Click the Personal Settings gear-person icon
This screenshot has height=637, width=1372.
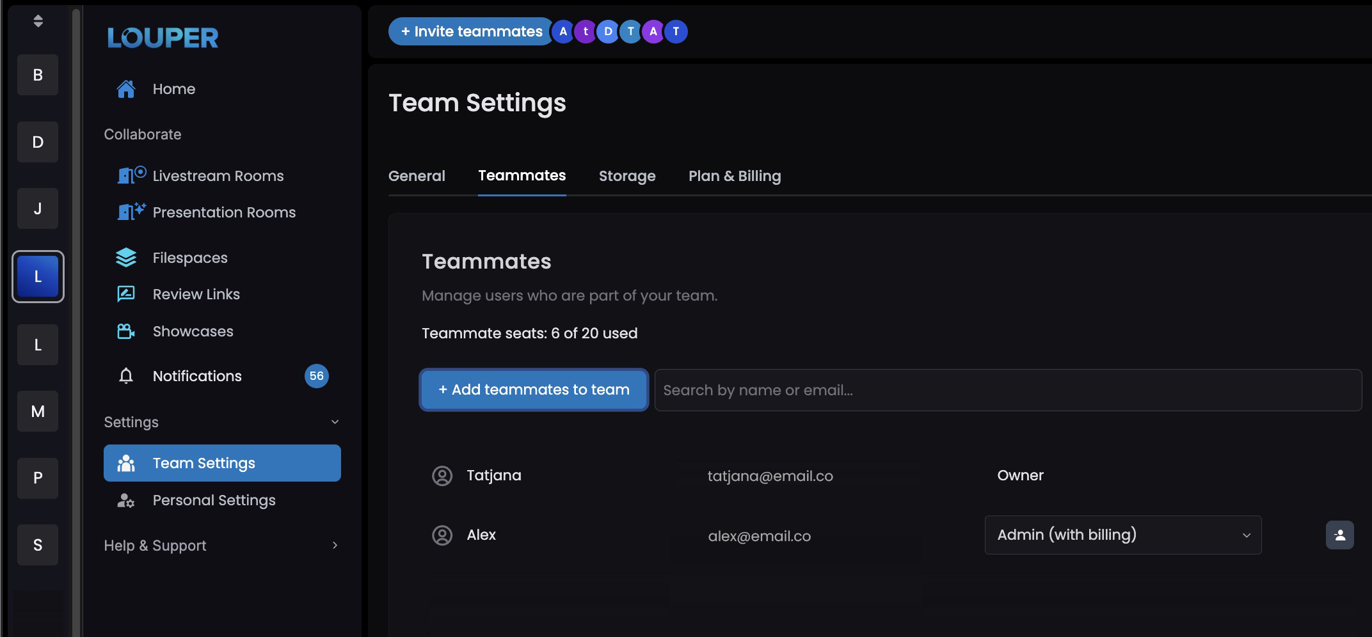coord(126,500)
